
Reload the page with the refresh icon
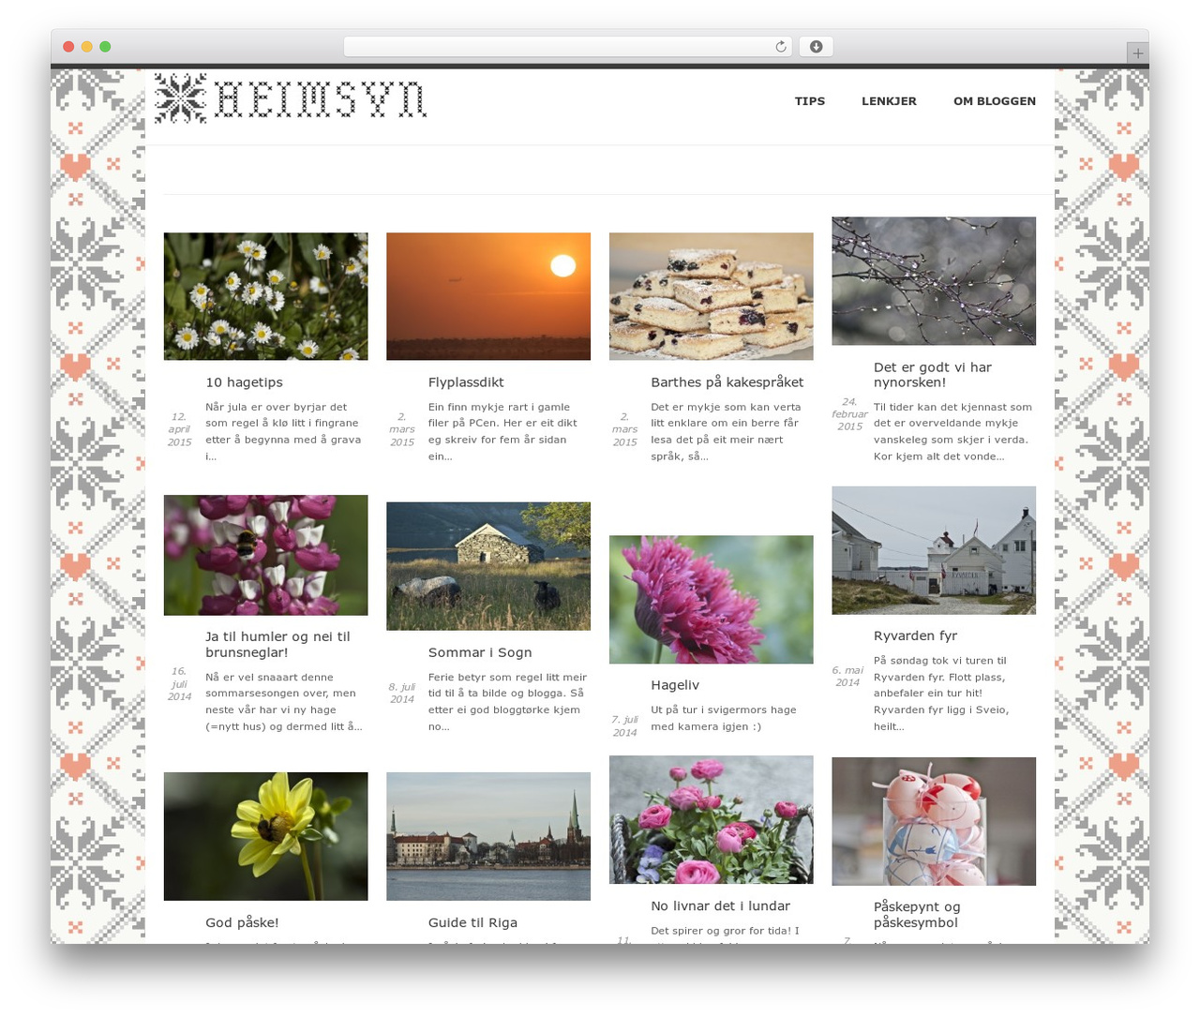(x=781, y=47)
